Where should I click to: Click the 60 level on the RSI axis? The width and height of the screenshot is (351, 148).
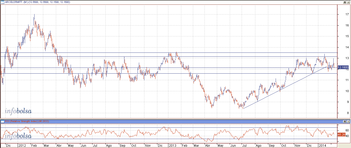(x=340, y=130)
